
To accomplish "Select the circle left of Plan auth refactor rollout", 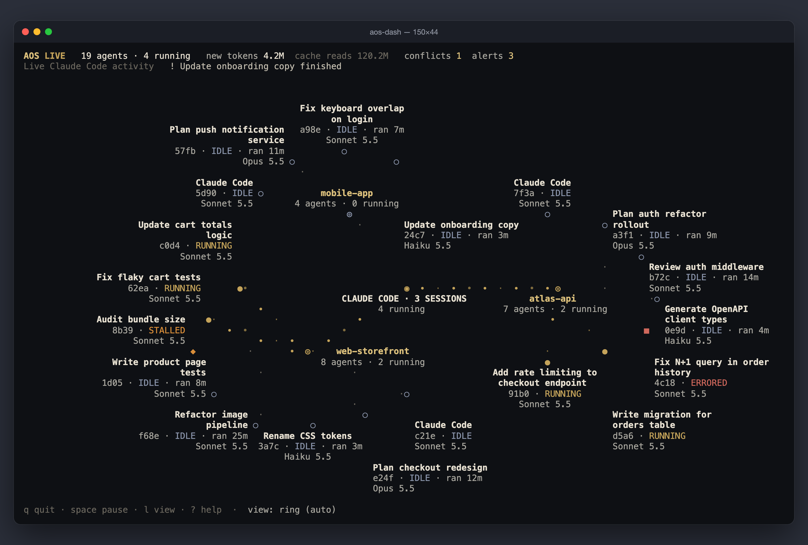I will click(605, 225).
